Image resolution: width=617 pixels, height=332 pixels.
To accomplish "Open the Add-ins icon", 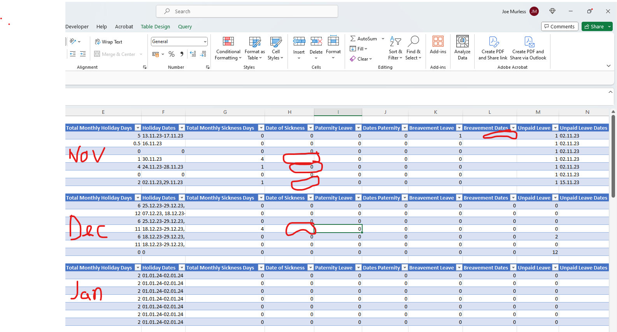I will click(438, 42).
